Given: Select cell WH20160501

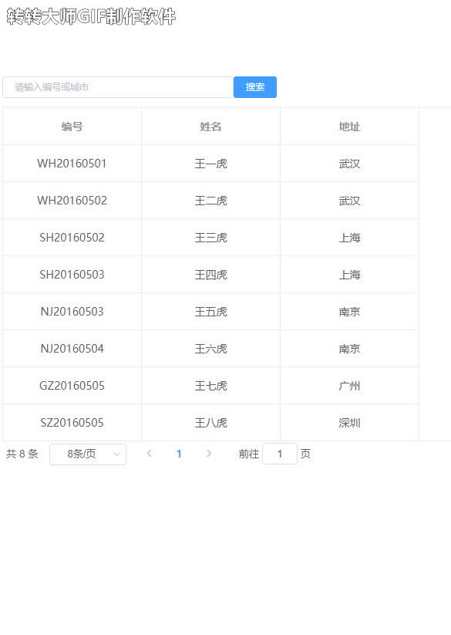Looking at the screenshot, I should point(72,164).
